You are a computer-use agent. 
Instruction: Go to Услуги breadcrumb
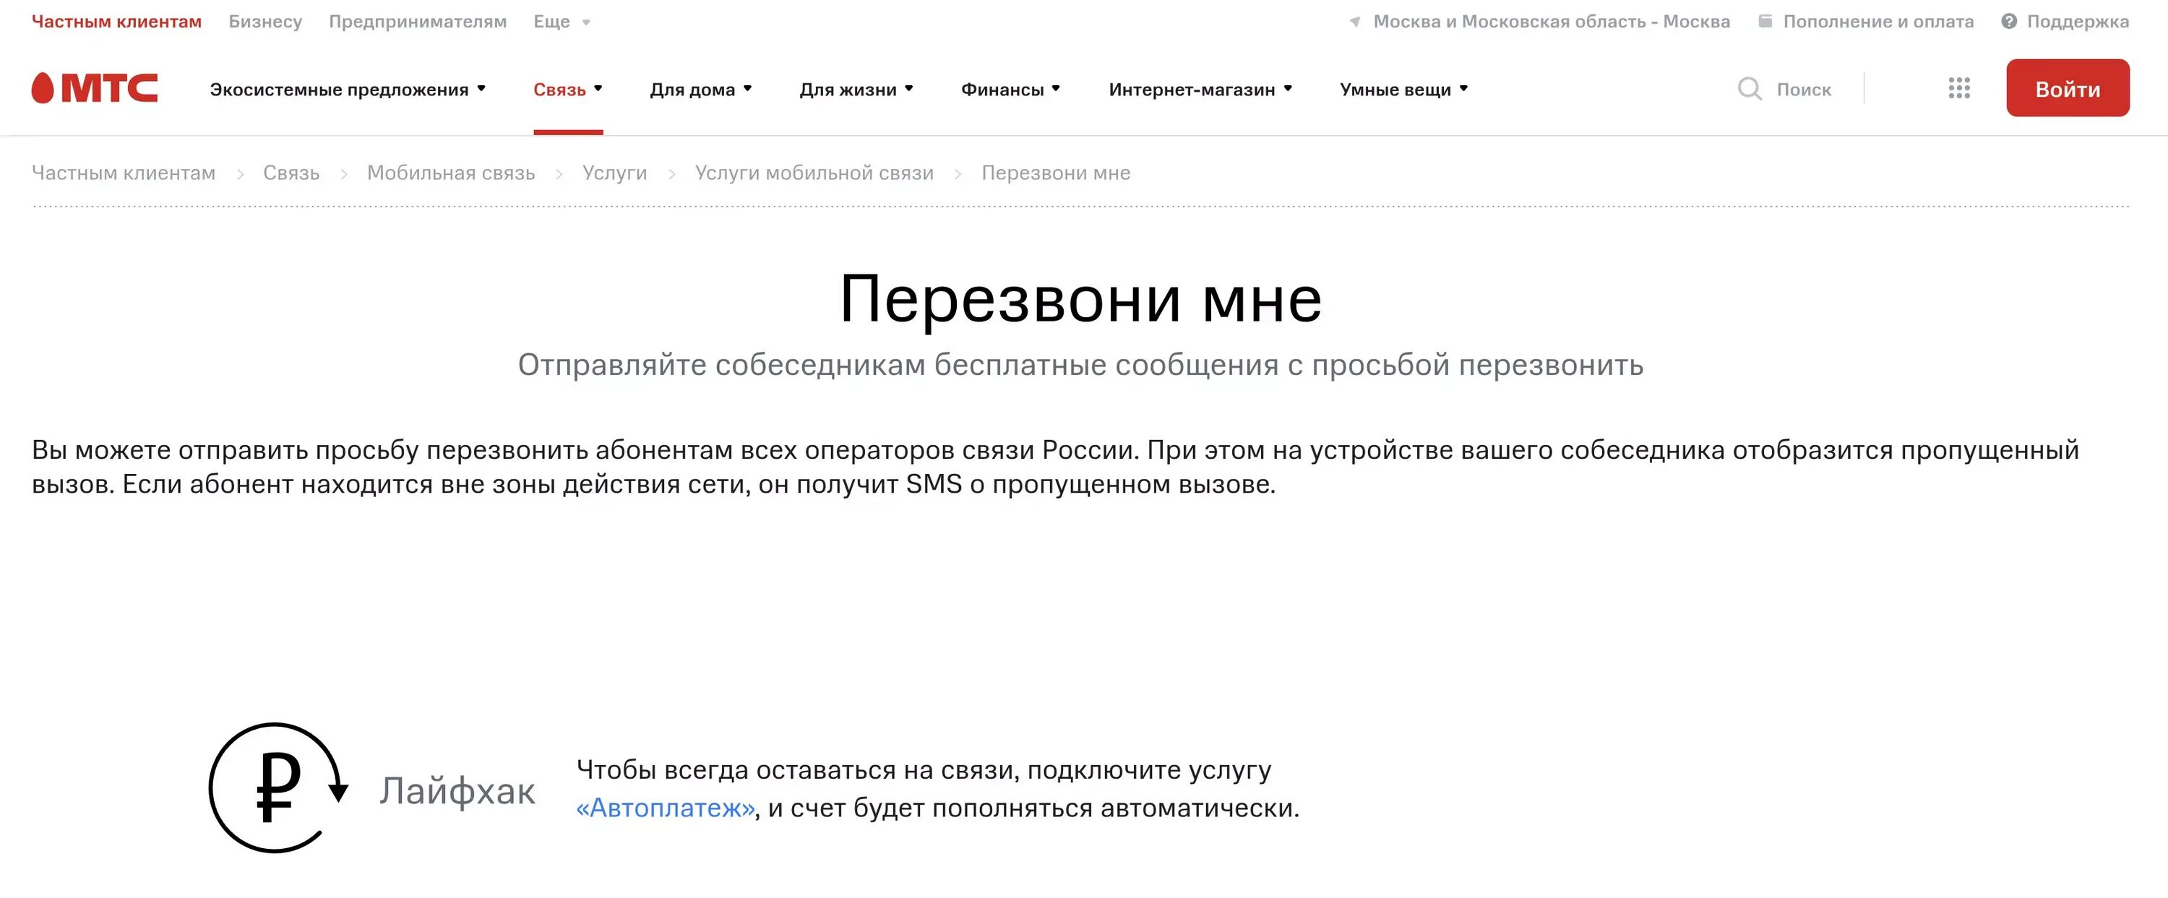tap(615, 173)
